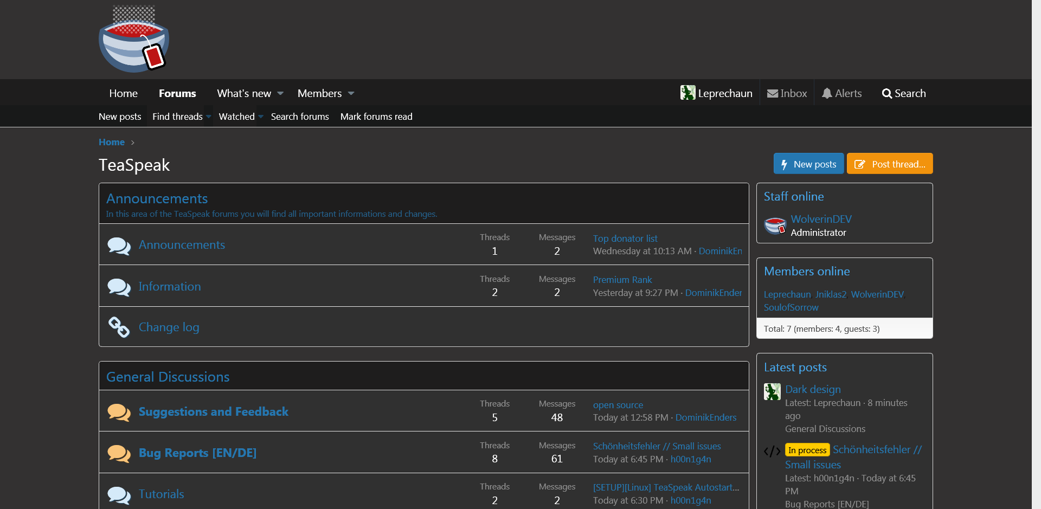Open the Members online heading
The height and width of the screenshot is (509, 1041).
click(x=807, y=271)
